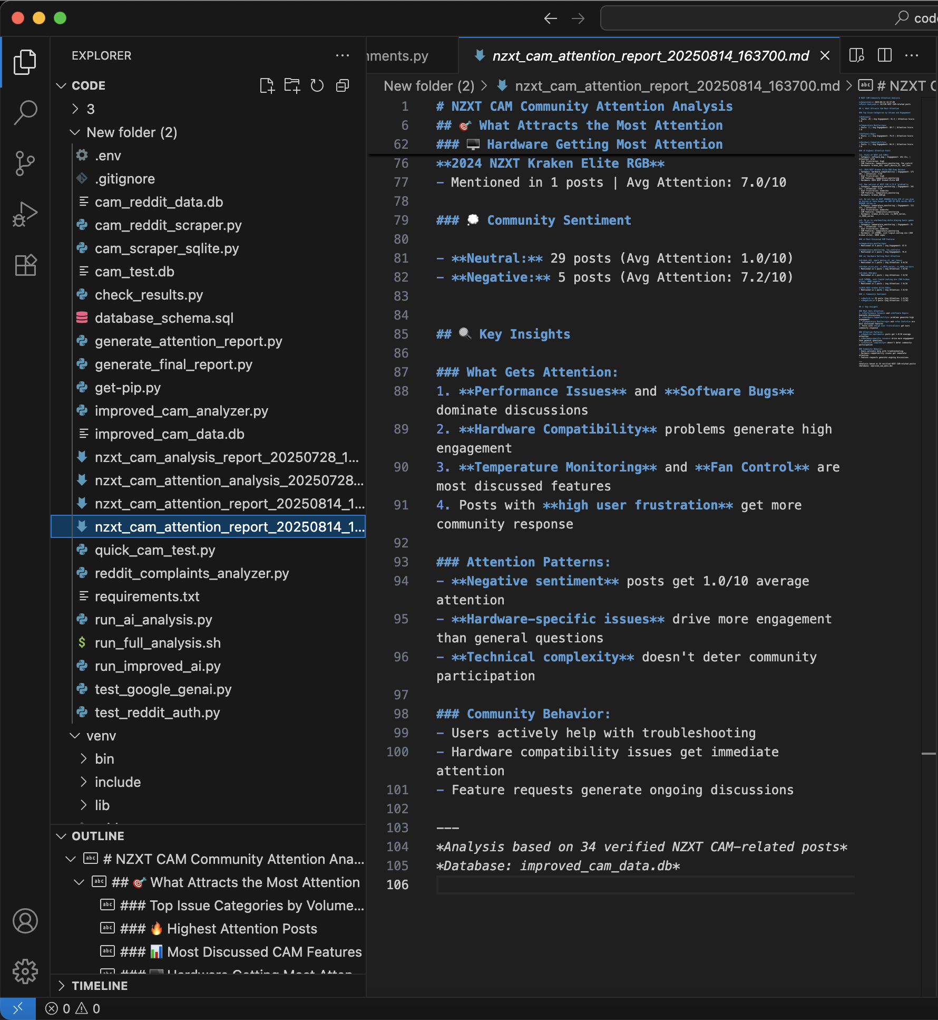
Task: Open nzxt_cam_analysis_report_20250728 file
Action: click(x=208, y=457)
